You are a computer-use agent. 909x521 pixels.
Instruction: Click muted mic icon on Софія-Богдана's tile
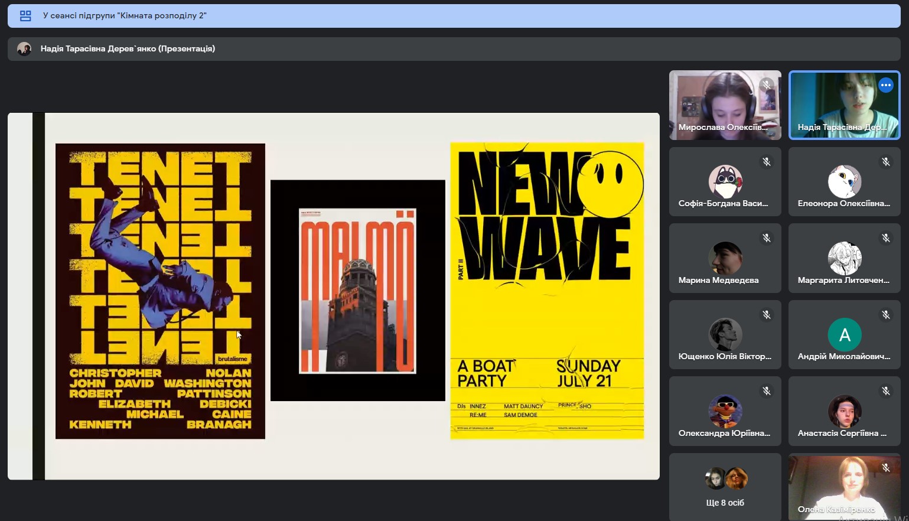766,162
